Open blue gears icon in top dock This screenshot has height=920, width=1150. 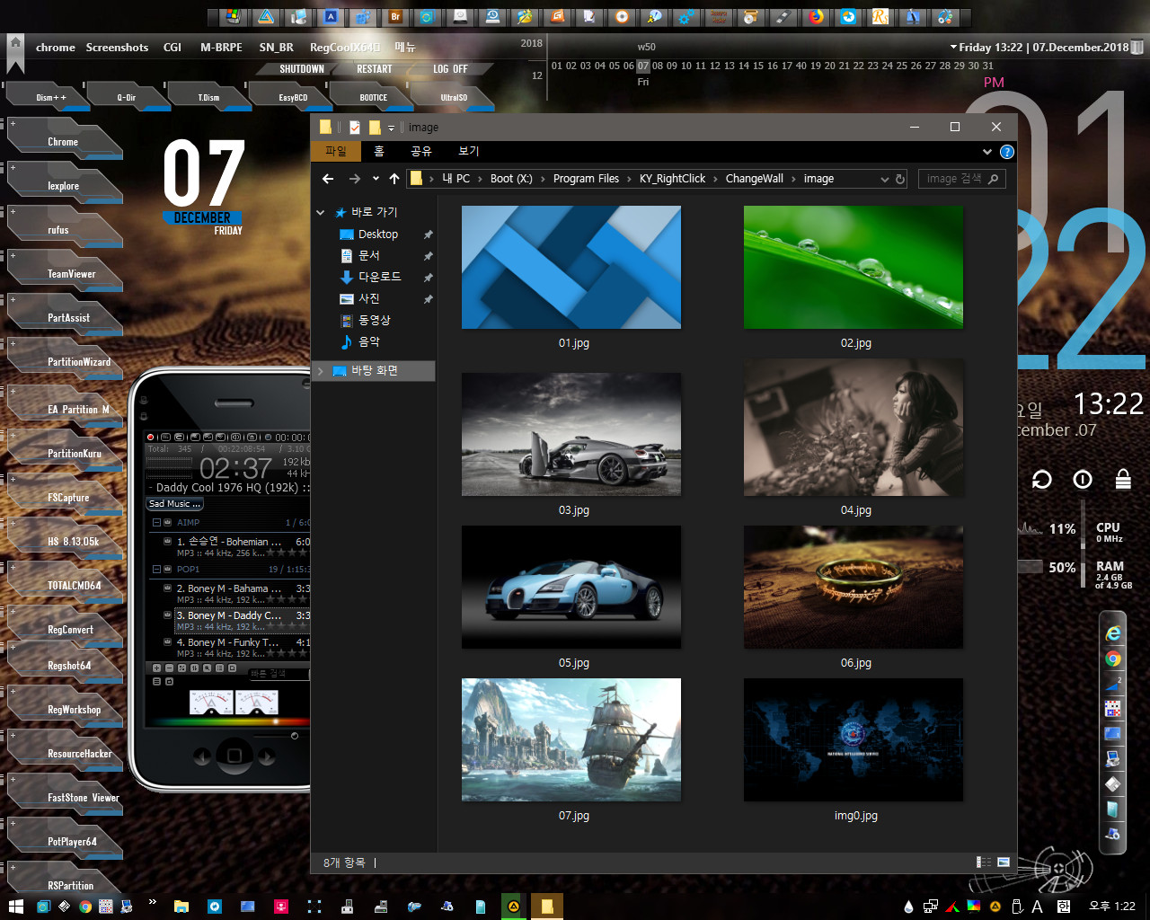686,16
